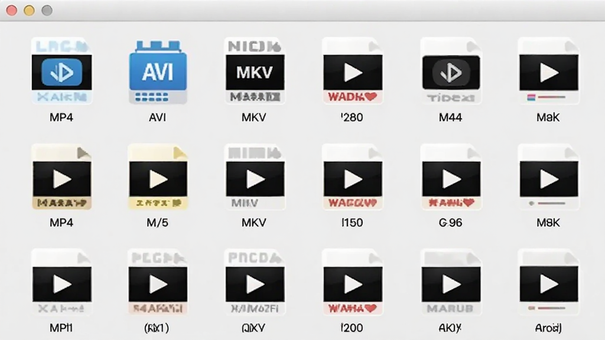Open the MP4 file icon with blue play badge
605x340 pixels.
61,71
